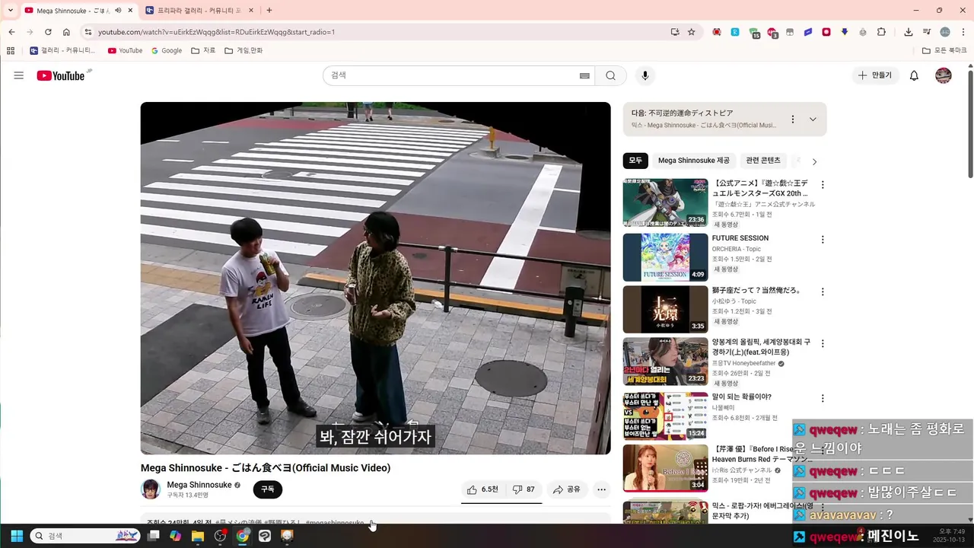Go to the YouTube home logo
The height and width of the screenshot is (548, 974).
click(61, 75)
